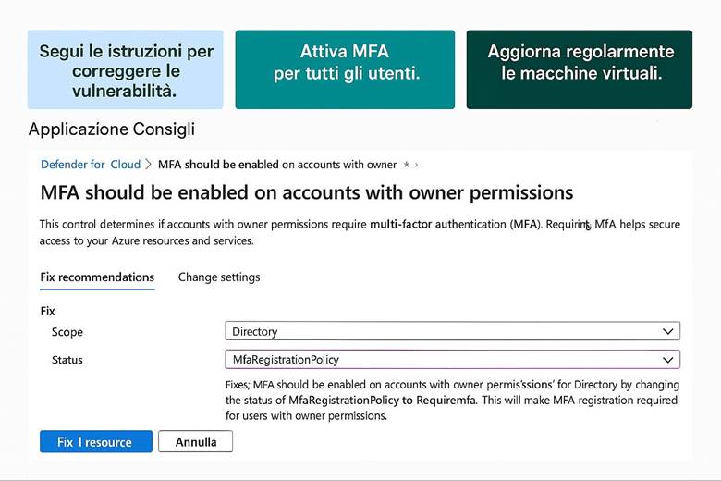Image resolution: width=721 pixels, height=481 pixels.
Task: Click the main MFA recommendation heading
Action: [307, 193]
